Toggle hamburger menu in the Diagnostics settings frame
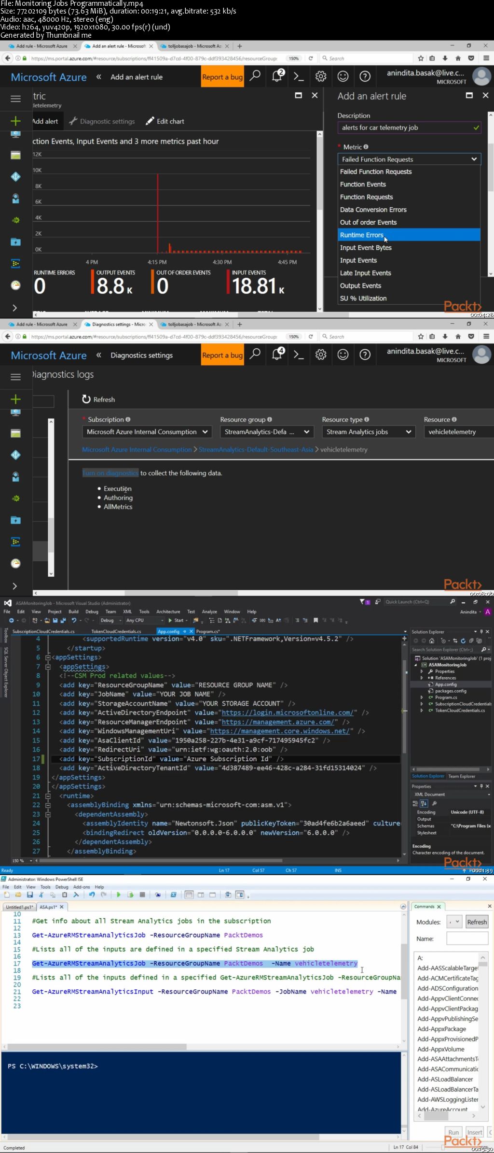This screenshot has width=494, height=1153. [x=16, y=377]
